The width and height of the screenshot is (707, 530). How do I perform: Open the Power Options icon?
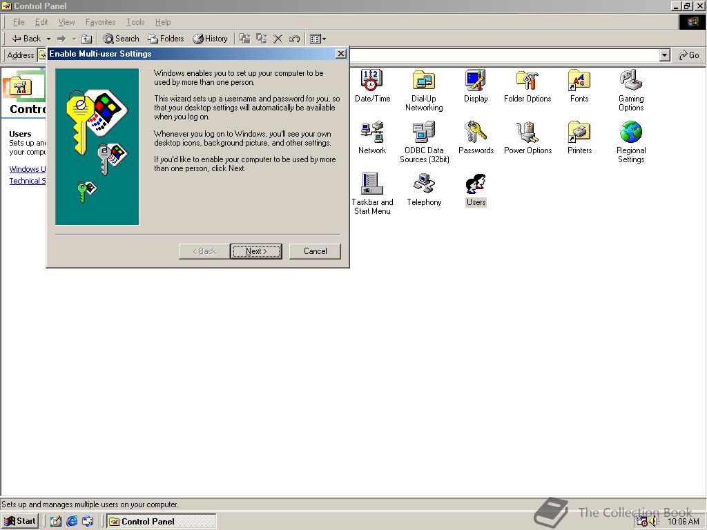[x=527, y=137]
